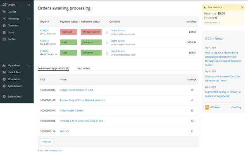Open order #00003 link
The width and height of the screenshot is (248, 154).
[x=44, y=41]
